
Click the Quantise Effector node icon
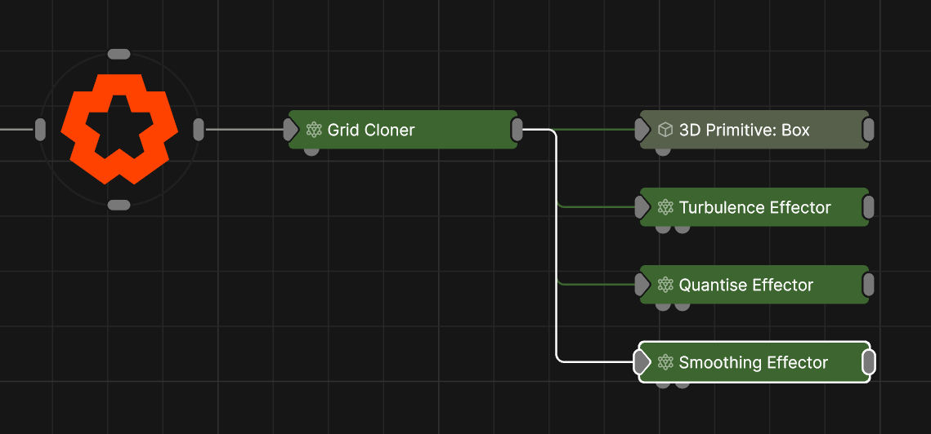(665, 285)
